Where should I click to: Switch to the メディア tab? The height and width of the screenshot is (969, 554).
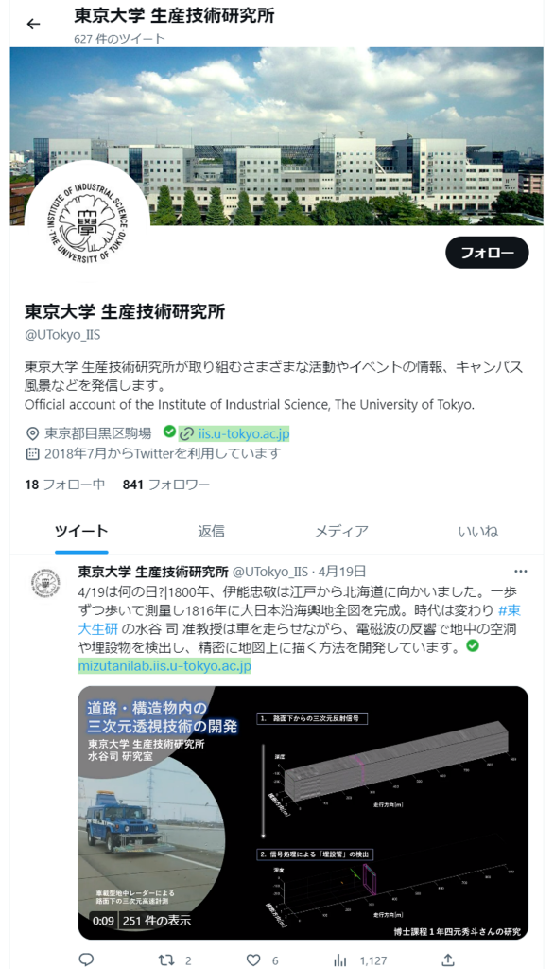coord(341,531)
